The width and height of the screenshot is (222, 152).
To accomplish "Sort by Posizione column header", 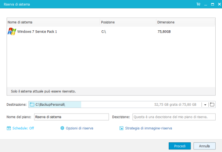I will (128, 22).
